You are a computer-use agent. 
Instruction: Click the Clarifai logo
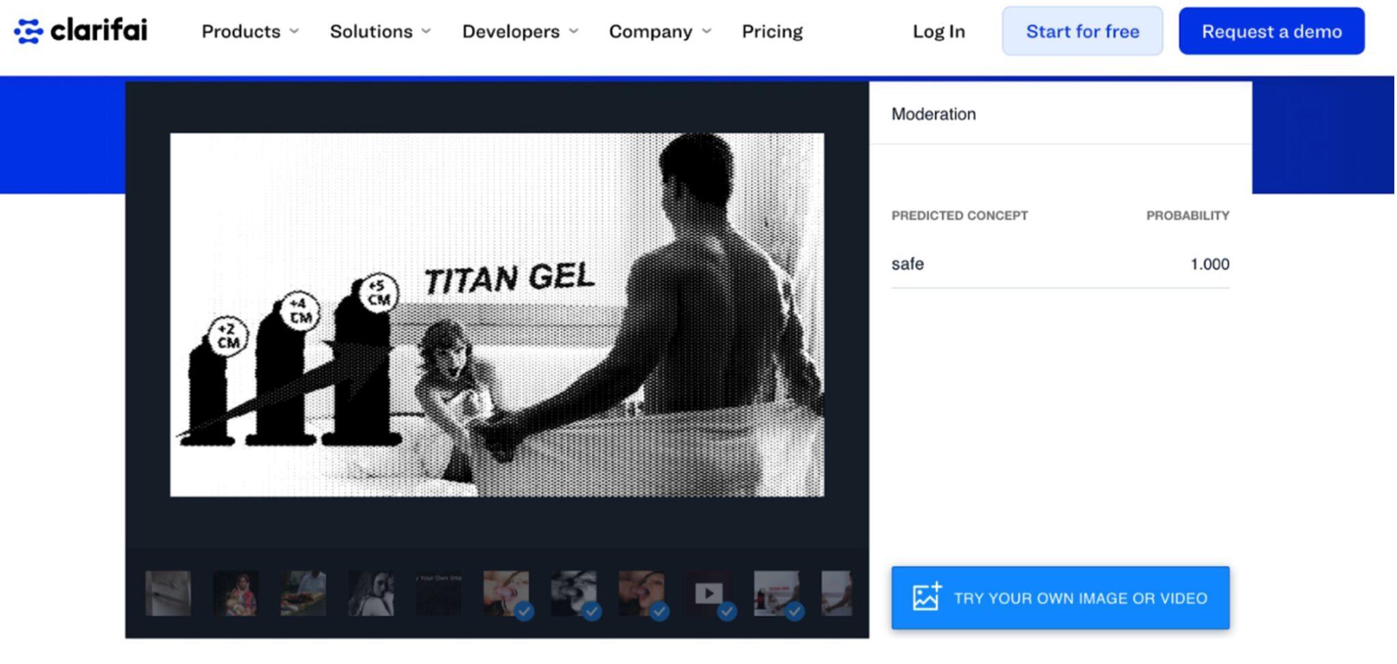(x=80, y=31)
